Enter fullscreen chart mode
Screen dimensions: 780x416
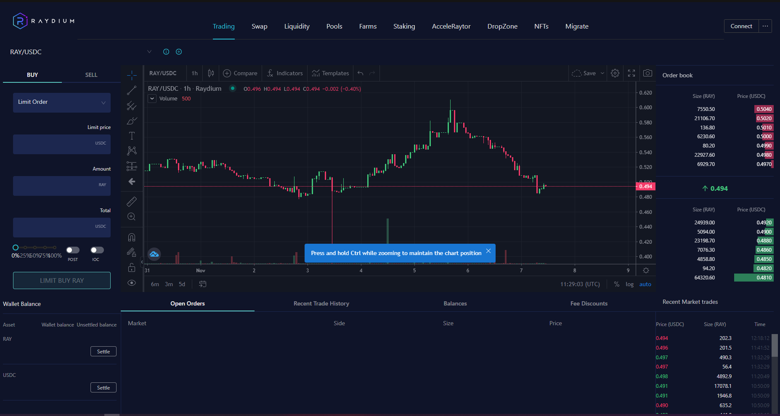631,73
